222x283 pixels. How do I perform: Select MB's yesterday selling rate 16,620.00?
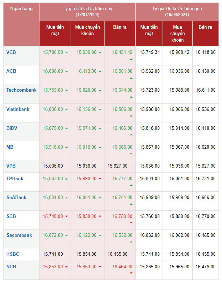[x=205, y=147]
